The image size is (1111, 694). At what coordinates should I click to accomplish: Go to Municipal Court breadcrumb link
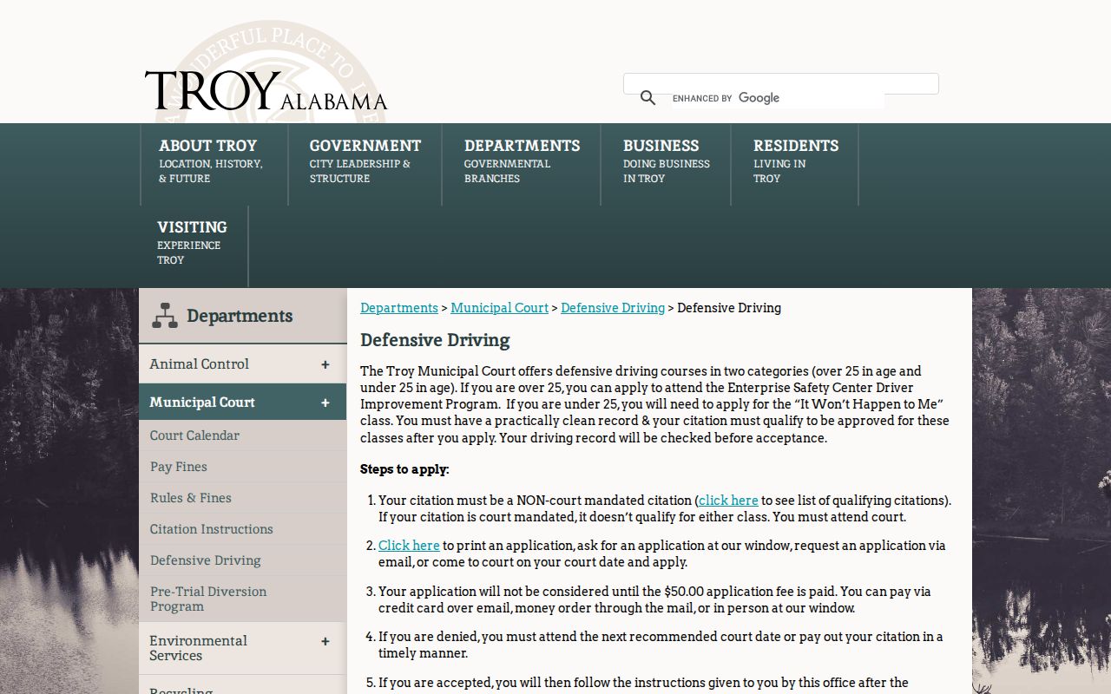(x=500, y=308)
